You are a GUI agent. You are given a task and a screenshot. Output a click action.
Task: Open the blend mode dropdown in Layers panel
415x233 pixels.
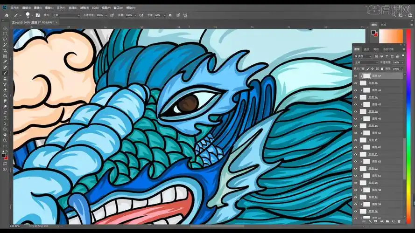(366, 62)
